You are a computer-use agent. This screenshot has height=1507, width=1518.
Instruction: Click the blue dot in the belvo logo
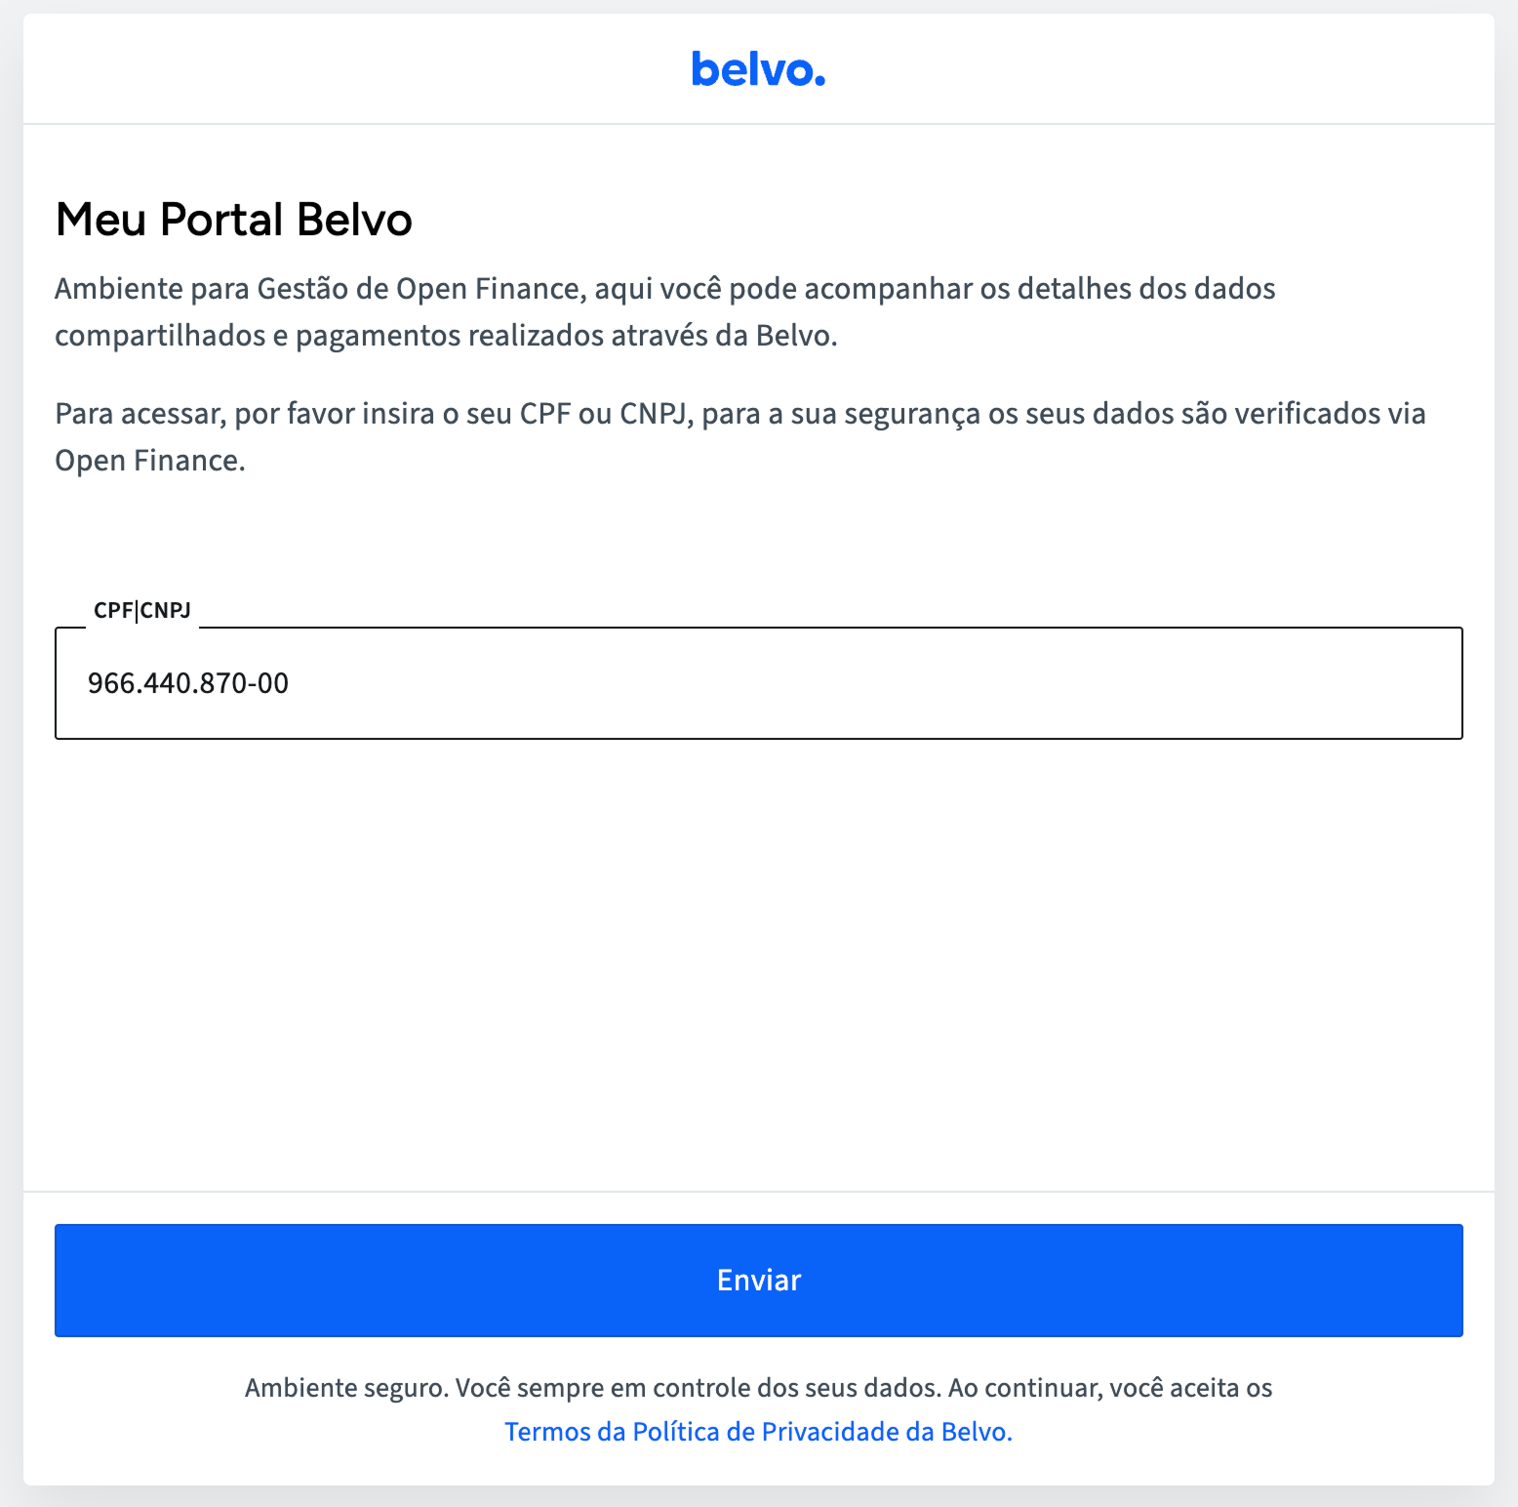[819, 81]
